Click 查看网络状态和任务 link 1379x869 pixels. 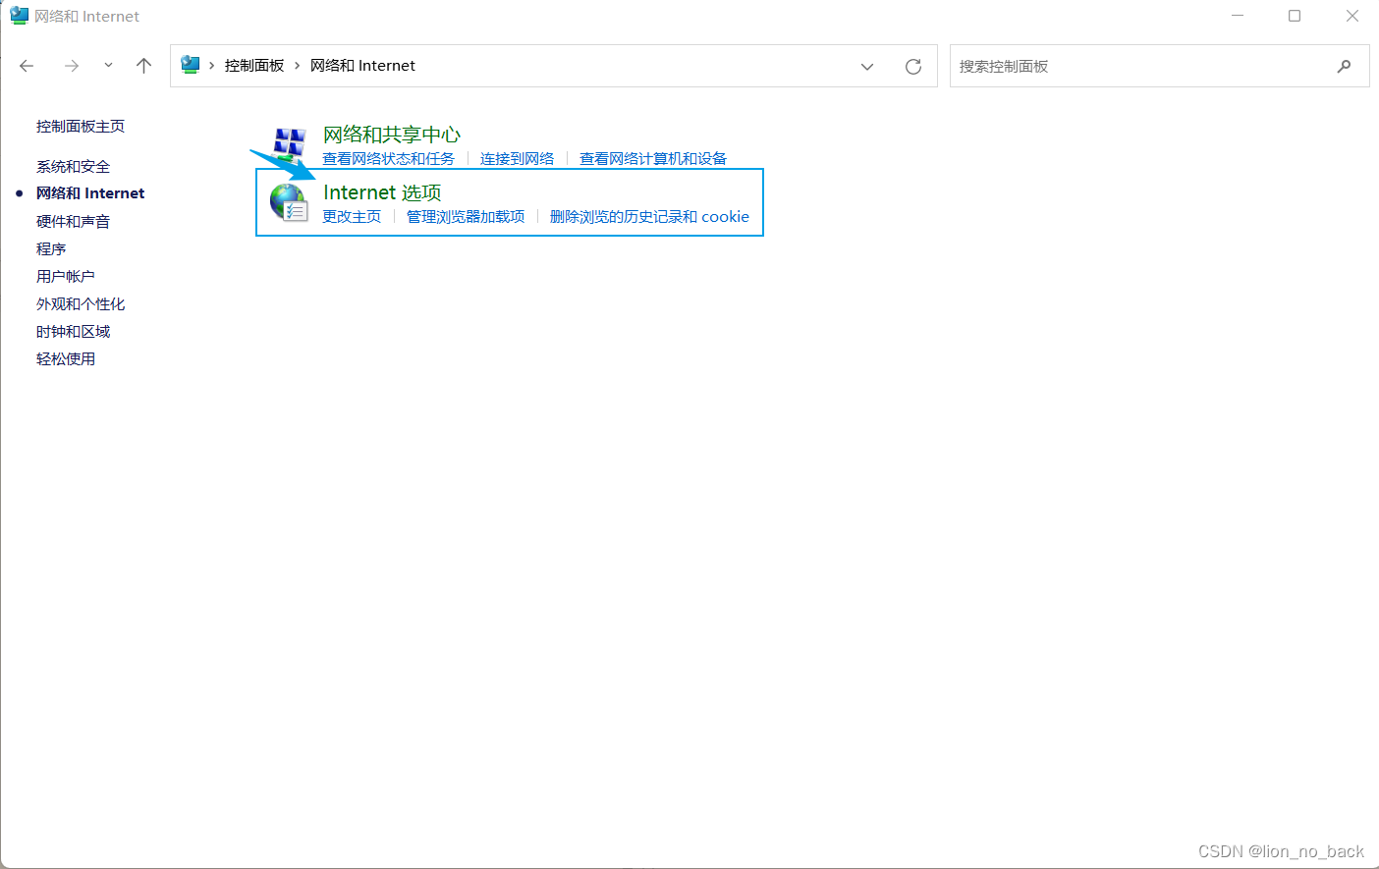pos(388,159)
